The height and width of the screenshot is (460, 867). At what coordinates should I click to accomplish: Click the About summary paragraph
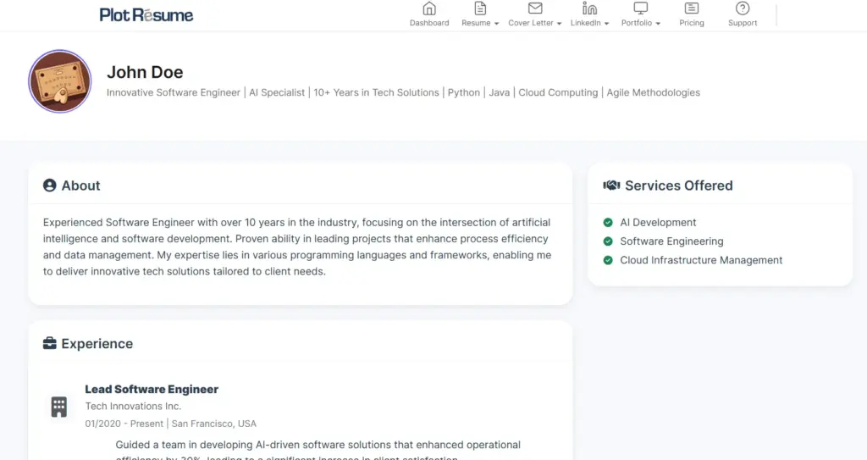[297, 247]
